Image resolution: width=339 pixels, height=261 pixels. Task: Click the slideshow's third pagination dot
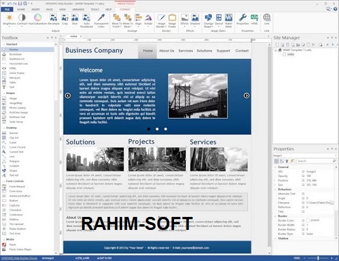tap(166, 129)
